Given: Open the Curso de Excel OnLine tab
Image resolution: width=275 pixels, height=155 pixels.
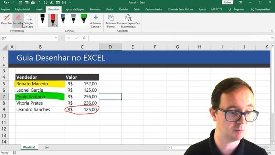Looking at the screenshot, I should pyautogui.click(x=180, y=9).
